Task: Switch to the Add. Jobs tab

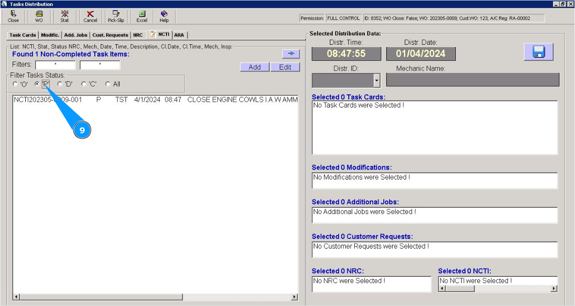Action: (x=75, y=35)
